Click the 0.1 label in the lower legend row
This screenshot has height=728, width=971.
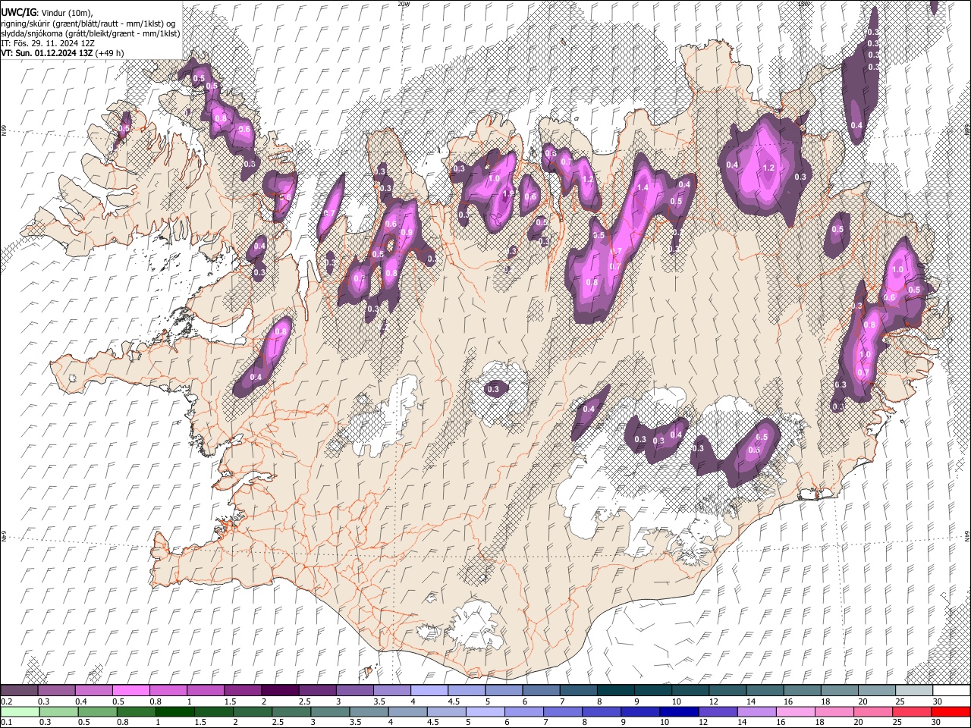[6, 722]
